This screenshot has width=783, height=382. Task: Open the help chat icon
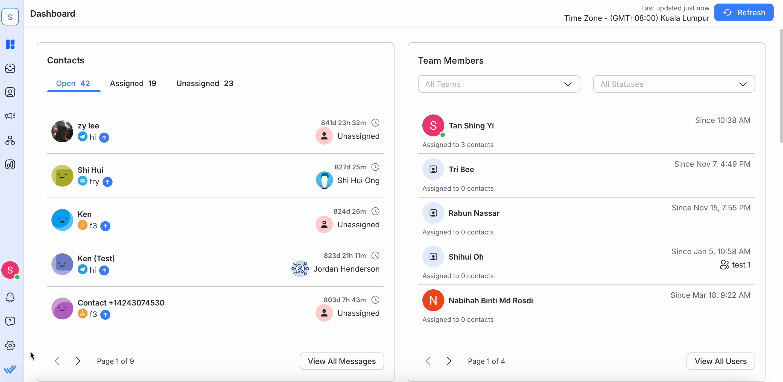coord(10,321)
